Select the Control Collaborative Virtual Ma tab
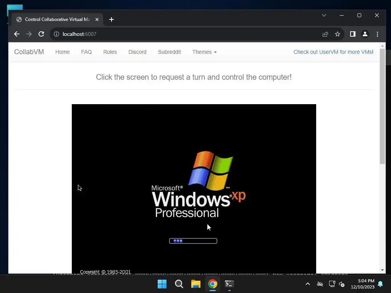391x293 pixels. [x=57, y=19]
